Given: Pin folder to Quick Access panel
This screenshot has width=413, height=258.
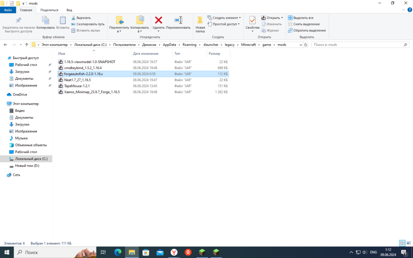Looking at the screenshot, I should 19,25.
